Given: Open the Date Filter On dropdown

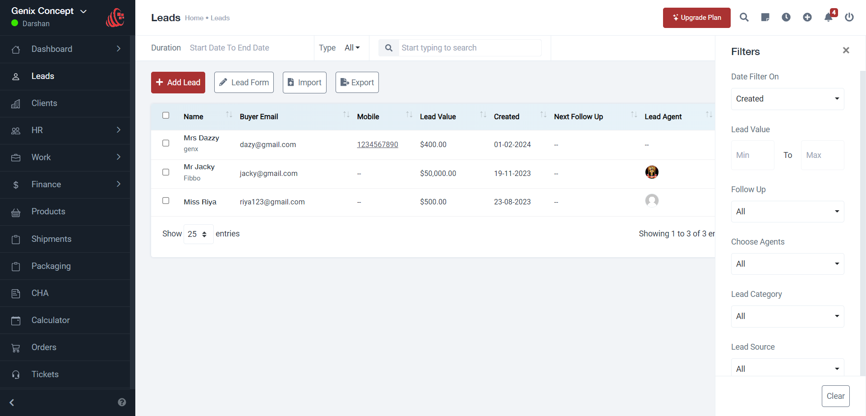Looking at the screenshot, I should [788, 99].
